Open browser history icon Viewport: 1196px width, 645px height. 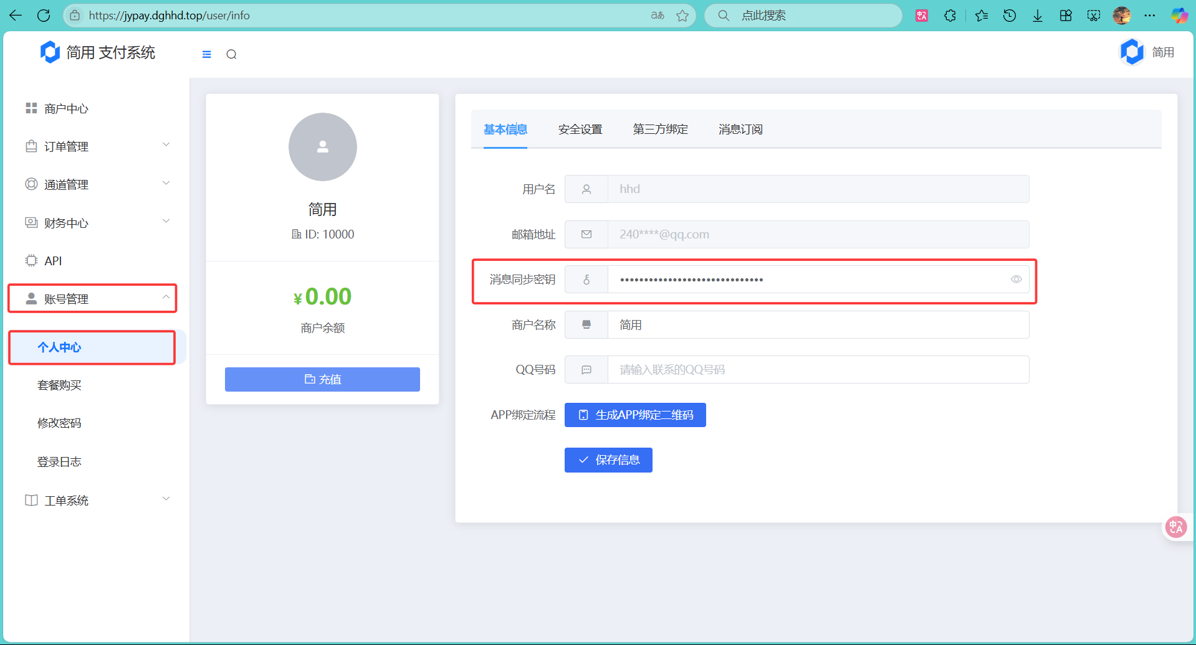1010,16
